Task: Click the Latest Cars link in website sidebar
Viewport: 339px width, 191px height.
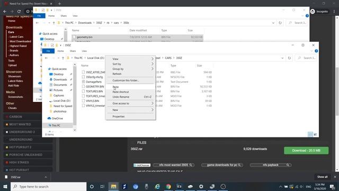Action: click(16, 37)
